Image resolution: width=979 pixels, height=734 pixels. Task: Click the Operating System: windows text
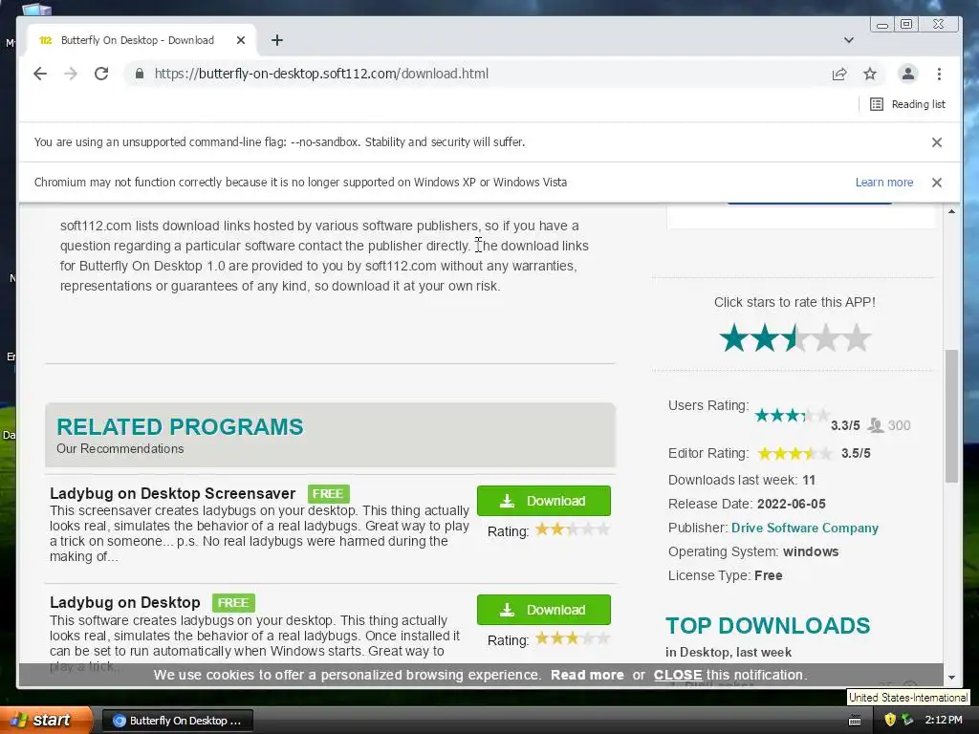tap(753, 551)
